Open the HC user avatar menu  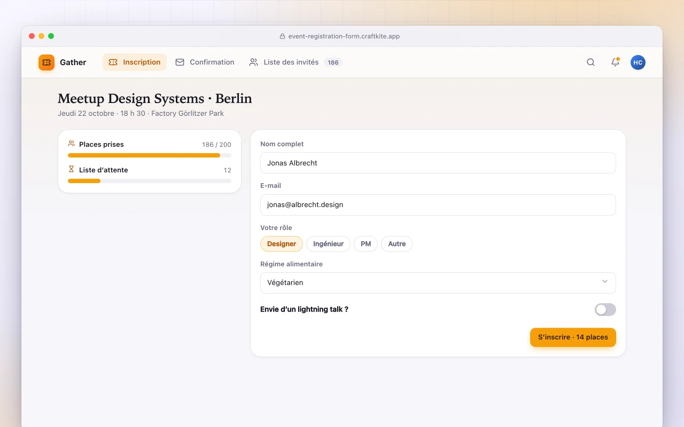coord(638,62)
